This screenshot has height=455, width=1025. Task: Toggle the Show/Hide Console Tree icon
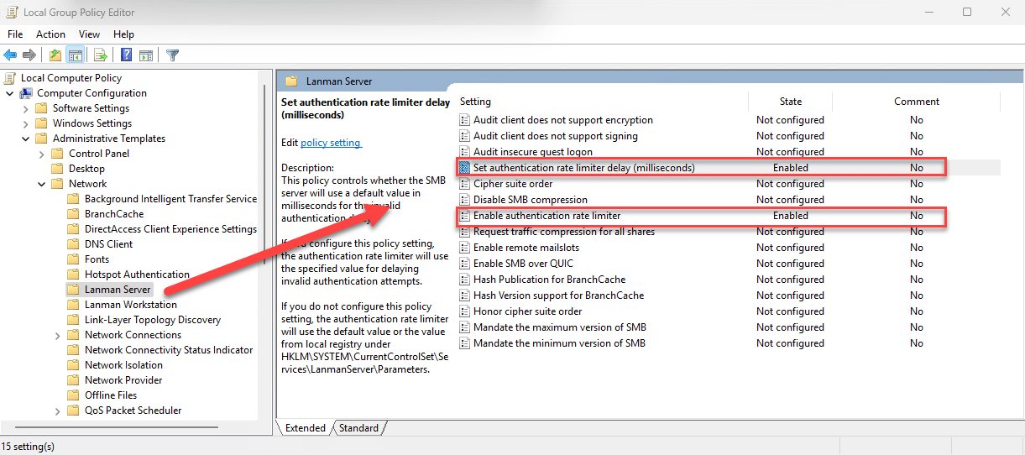[x=76, y=55]
